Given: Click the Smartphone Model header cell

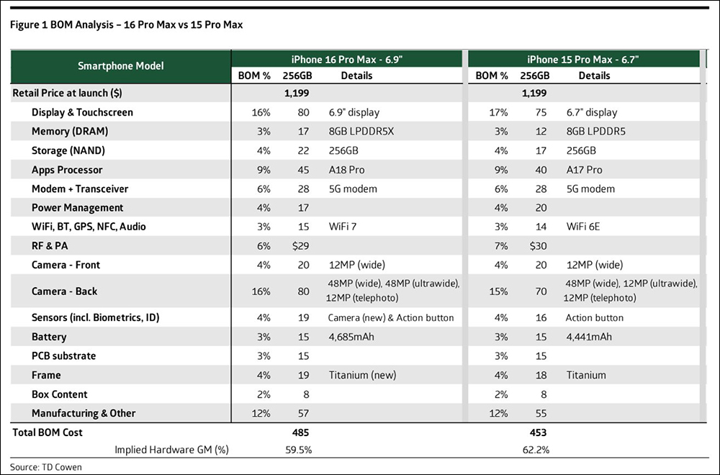Looking at the screenshot, I should tap(121, 66).
